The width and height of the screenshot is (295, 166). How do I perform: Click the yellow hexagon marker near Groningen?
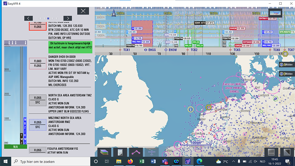click(209, 107)
